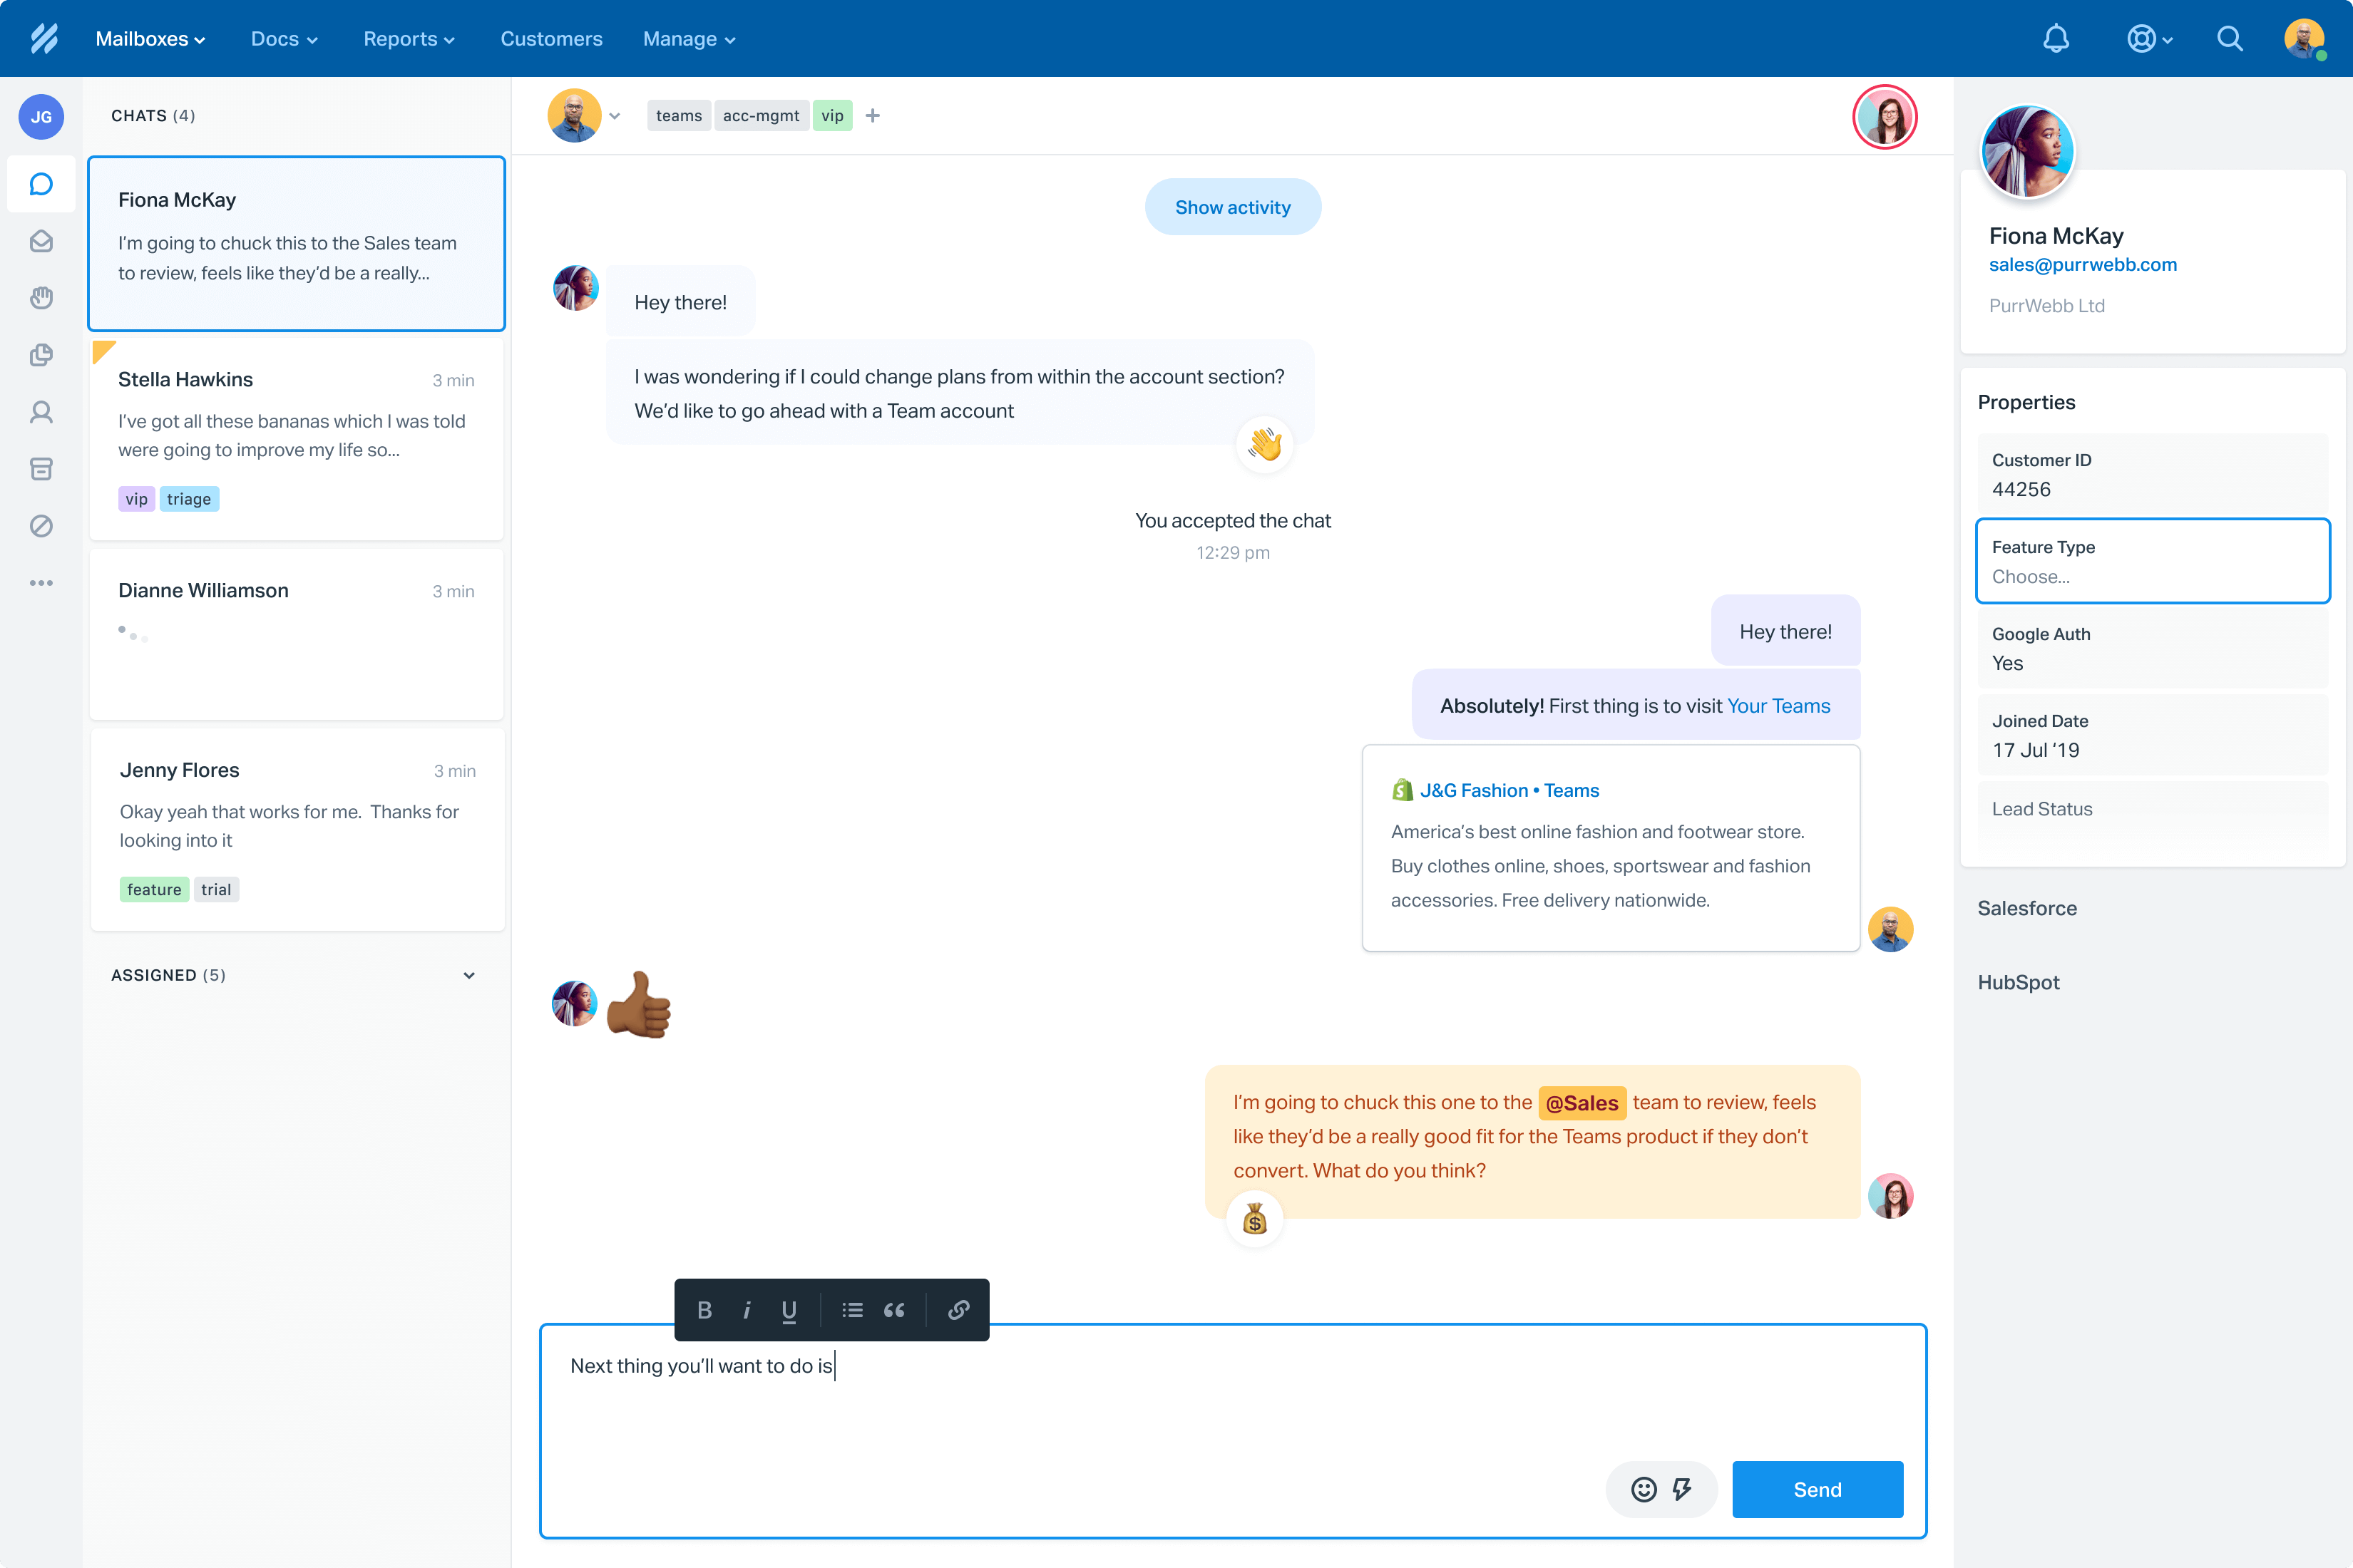Insert a blockquote from the formatting toolbar
Viewport: 2353px width, 1568px height.
tap(893, 1310)
